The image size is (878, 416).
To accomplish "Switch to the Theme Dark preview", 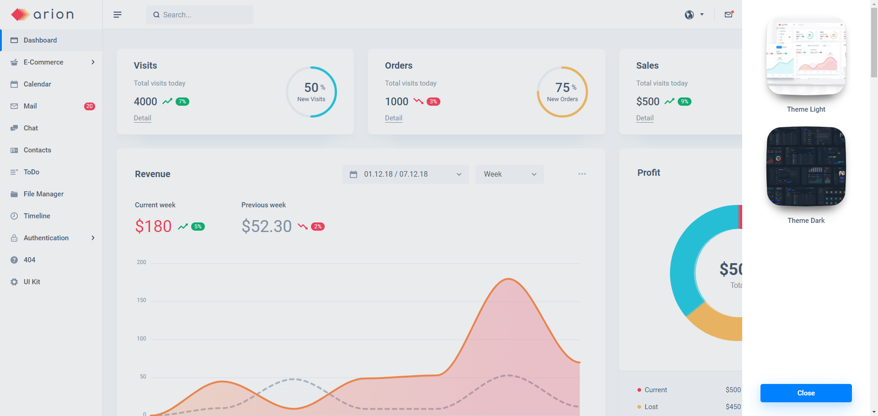I will coord(806,167).
